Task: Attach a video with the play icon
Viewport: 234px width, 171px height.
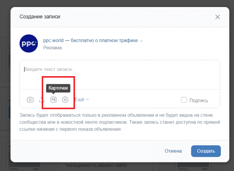Action: click(x=65, y=100)
